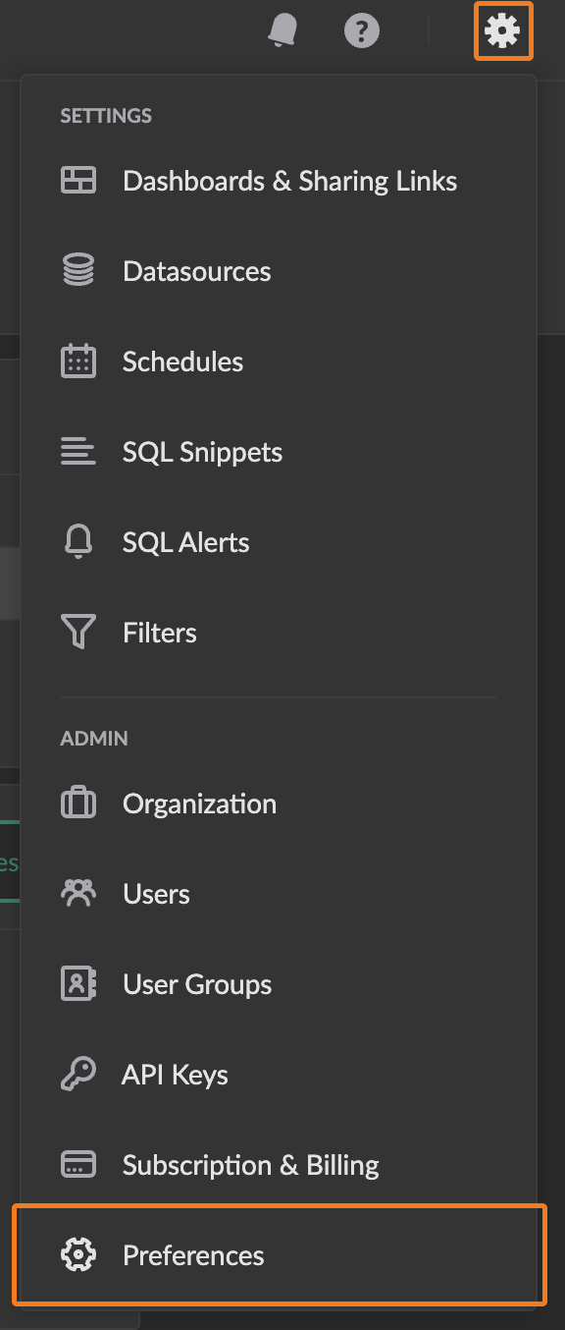Click the Filters funnel icon
Viewport: 565px width, 1330px height.
[78, 633]
